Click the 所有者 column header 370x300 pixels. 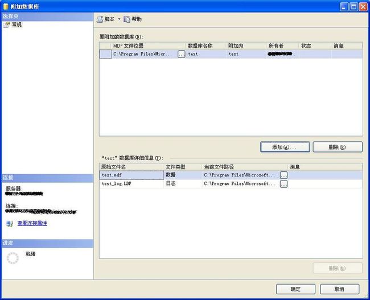pos(282,46)
